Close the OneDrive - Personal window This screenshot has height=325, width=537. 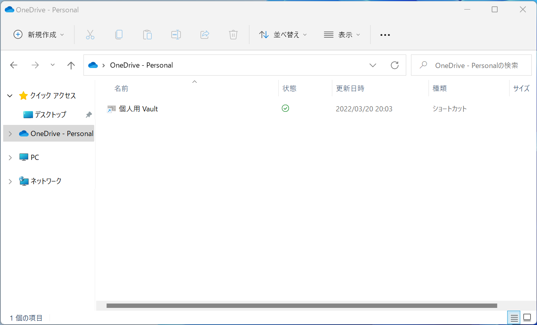pos(523,10)
